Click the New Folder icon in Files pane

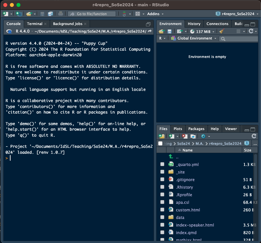pyautogui.click(x=161, y=136)
